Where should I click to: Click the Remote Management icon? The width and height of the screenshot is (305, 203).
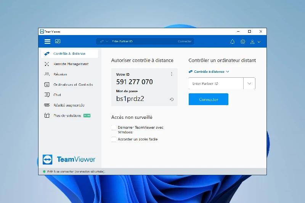click(x=47, y=64)
